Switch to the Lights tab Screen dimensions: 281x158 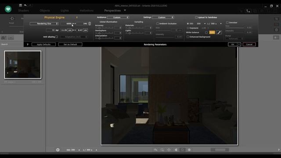click(x=65, y=11)
